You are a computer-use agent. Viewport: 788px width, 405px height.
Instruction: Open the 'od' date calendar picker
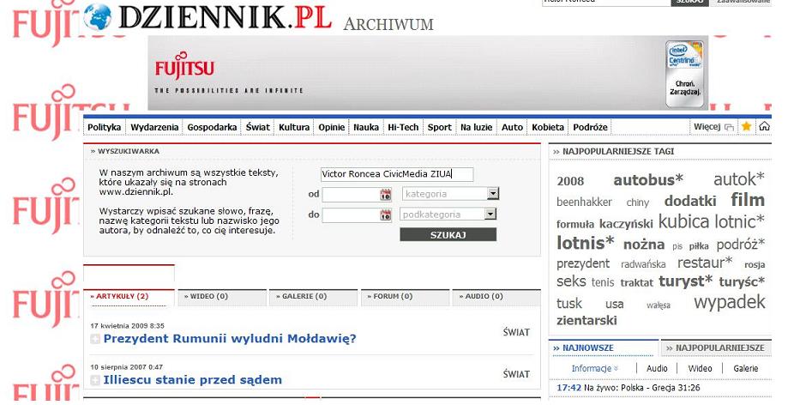click(x=386, y=194)
